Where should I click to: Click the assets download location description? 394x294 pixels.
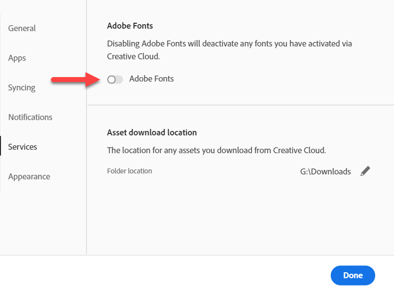point(217,150)
